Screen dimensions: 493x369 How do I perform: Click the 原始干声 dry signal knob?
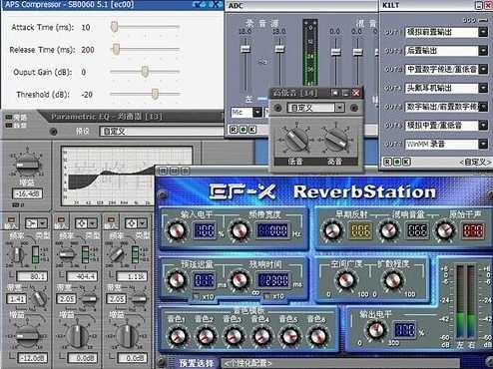445,230
